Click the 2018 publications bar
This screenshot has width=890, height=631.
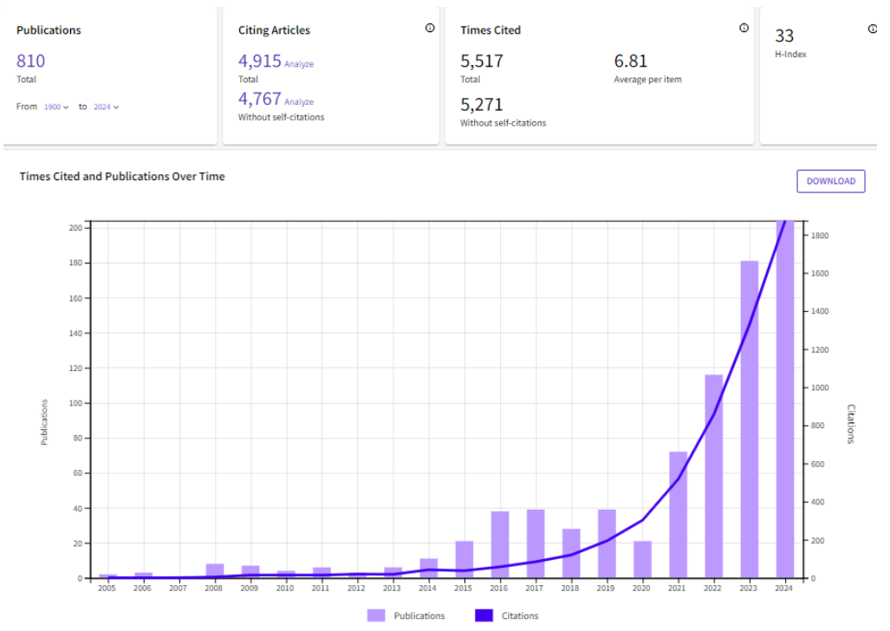pyautogui.click(x=571, y=553)
